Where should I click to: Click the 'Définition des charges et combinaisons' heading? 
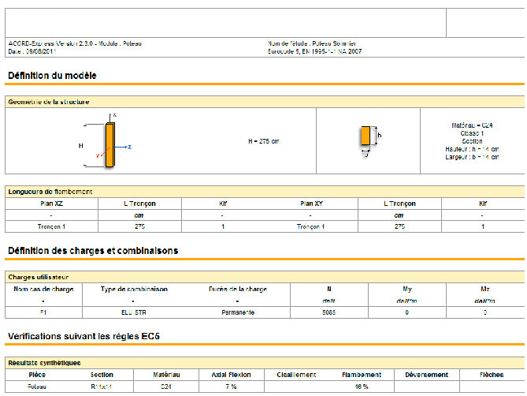pyautogui.click(x=93, y=251)
